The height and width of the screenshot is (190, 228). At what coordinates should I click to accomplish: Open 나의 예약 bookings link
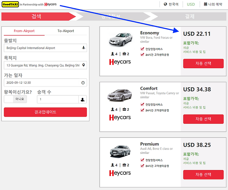point(213,4)
